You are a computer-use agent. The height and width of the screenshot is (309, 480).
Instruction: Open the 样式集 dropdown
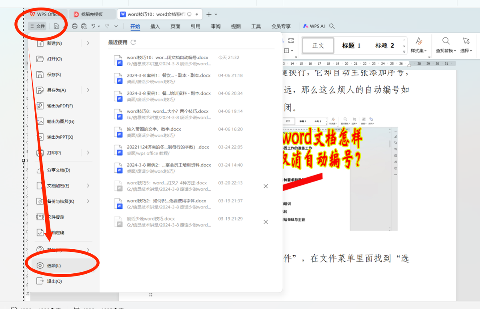[x=418, y=45]
